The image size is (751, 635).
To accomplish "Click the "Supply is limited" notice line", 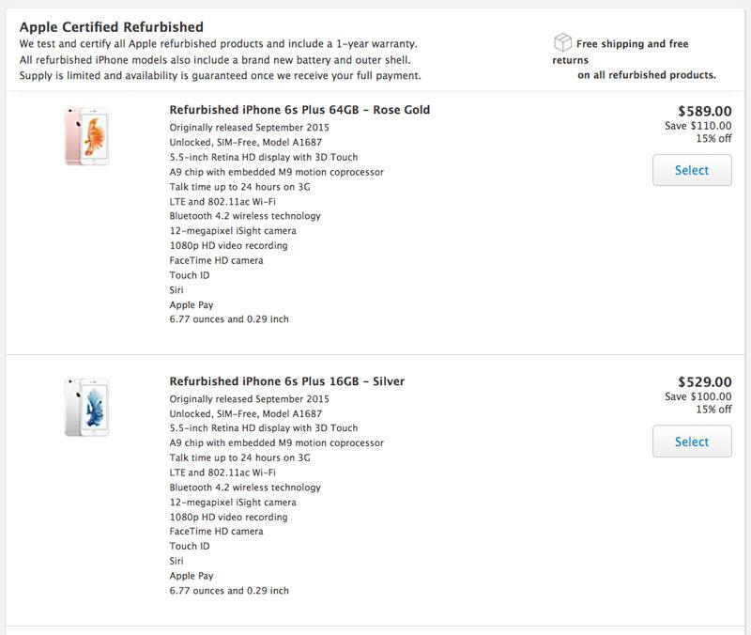I will pos(220,75).
